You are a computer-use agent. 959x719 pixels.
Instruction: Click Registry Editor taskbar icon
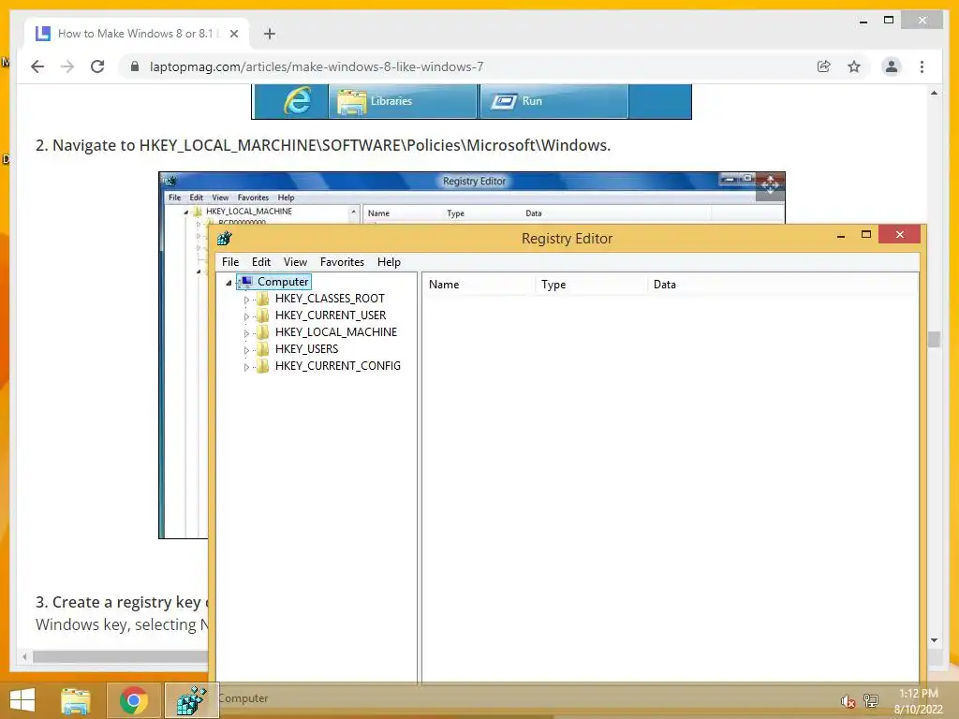coord(191,700)
